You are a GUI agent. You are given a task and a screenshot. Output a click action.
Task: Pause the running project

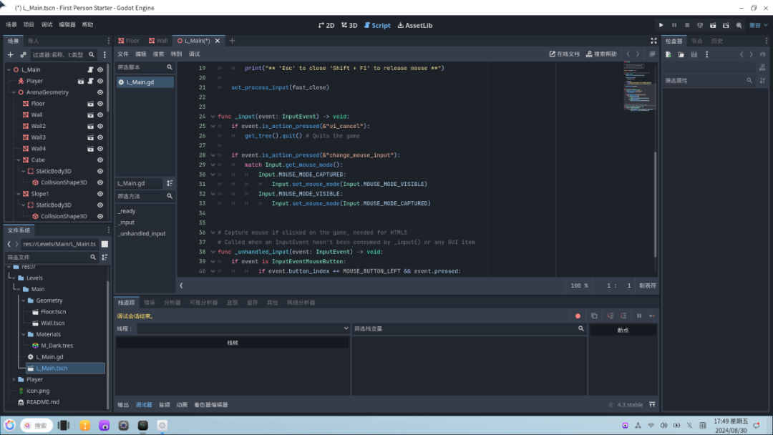pos(674,25)
